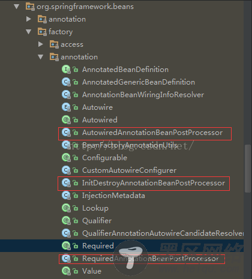Viewport: 252px width, 279px height.
Task: Open the Autowire enum
Action: point(97,107)
